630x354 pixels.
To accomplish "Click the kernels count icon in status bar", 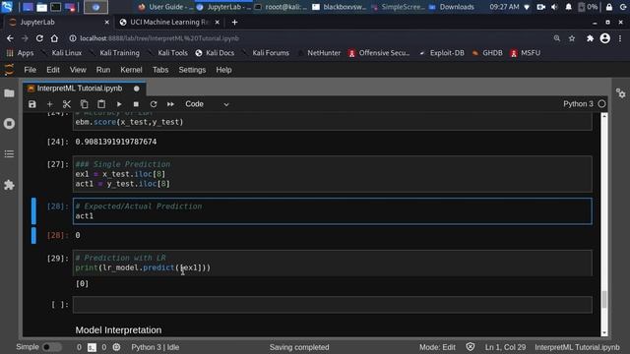I will coord(116,347).
